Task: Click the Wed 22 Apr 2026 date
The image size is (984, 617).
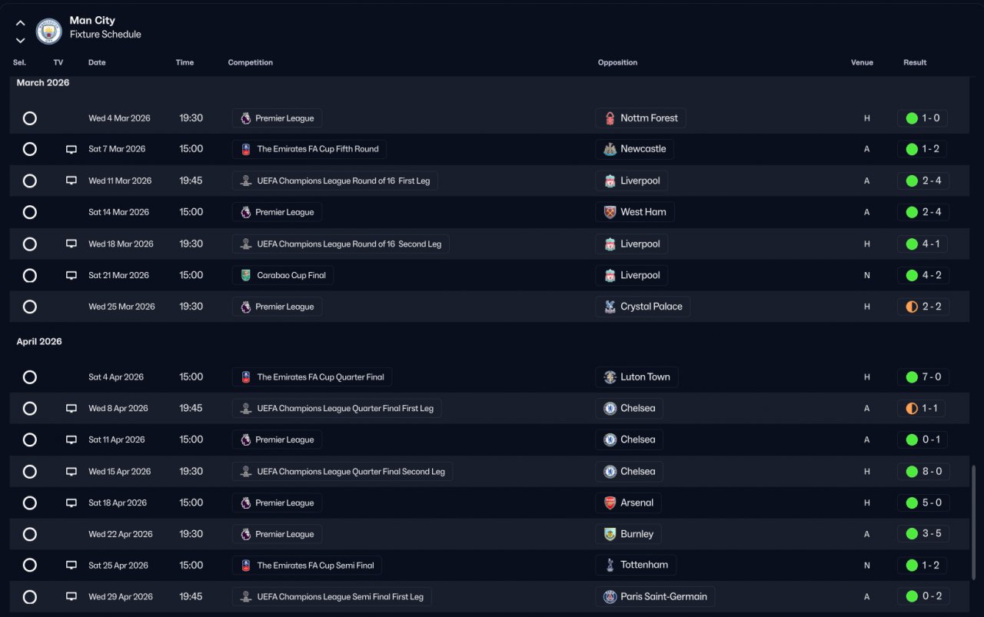Action: (121, 534)
